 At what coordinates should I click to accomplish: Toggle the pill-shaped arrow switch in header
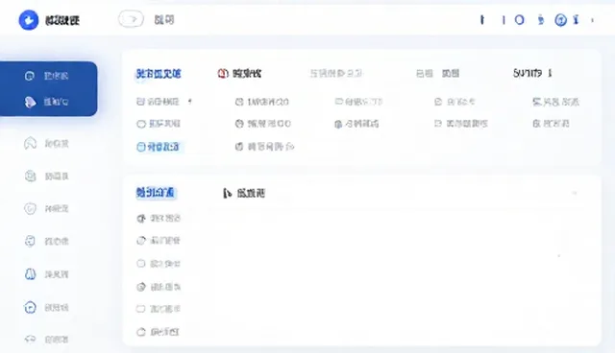(131, 19)
